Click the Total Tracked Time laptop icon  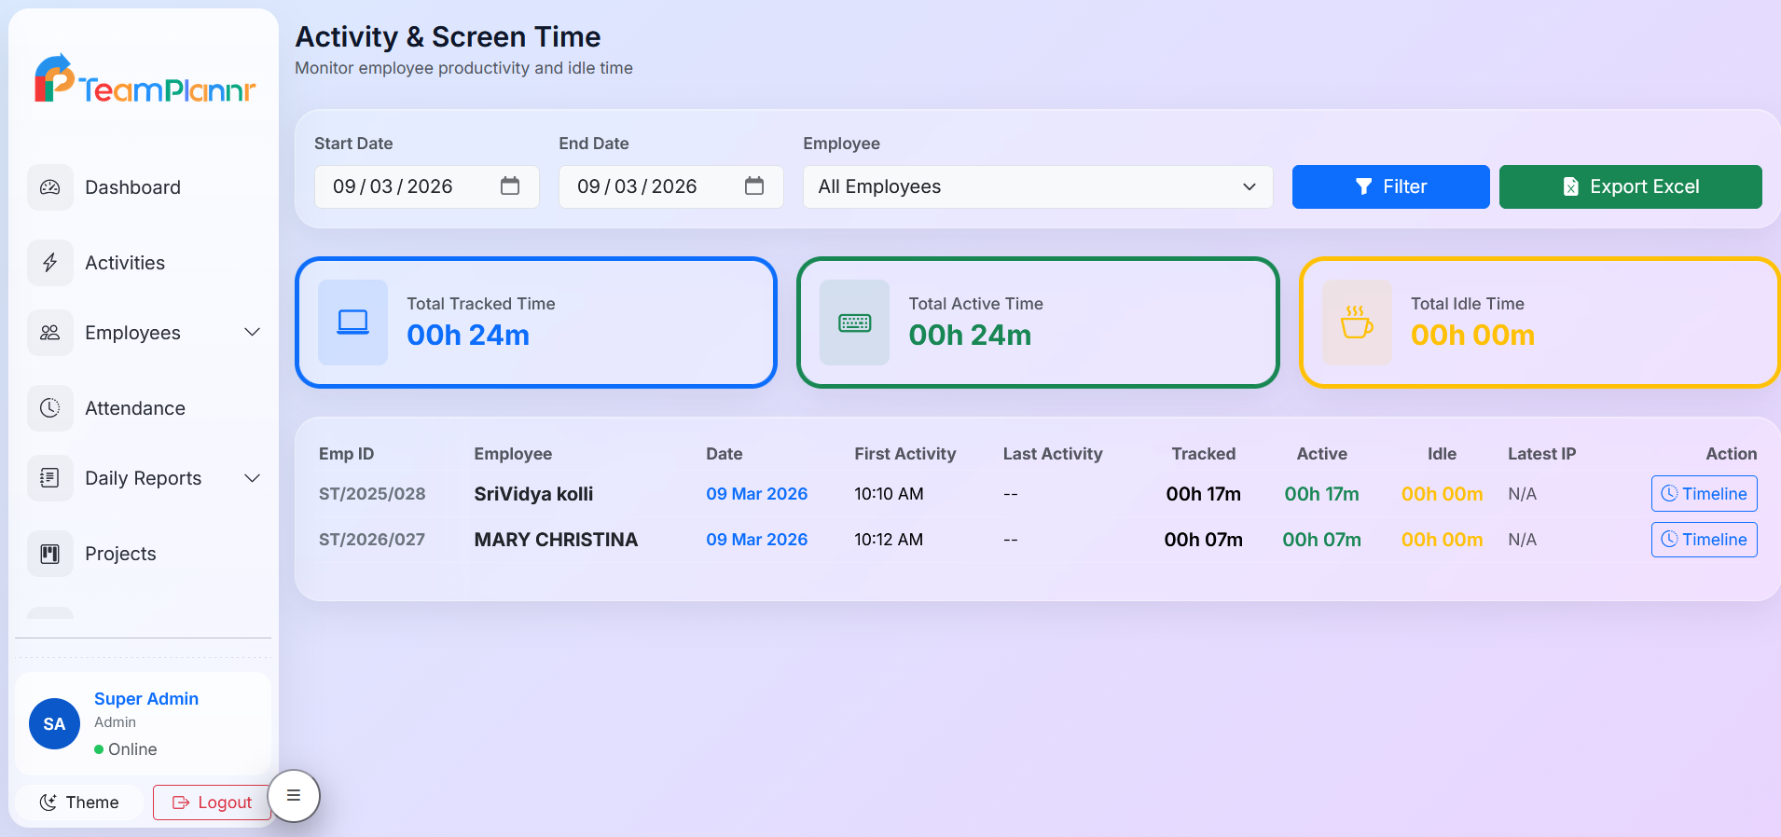(352, 322)
